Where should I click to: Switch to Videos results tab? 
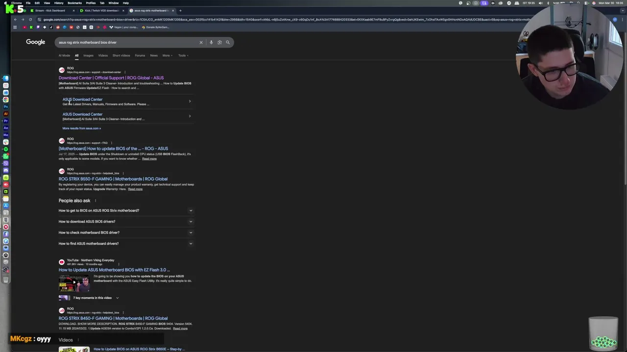[103, 55]
